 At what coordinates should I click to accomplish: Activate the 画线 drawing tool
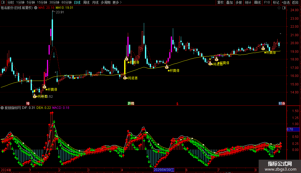tap(257, 2)
